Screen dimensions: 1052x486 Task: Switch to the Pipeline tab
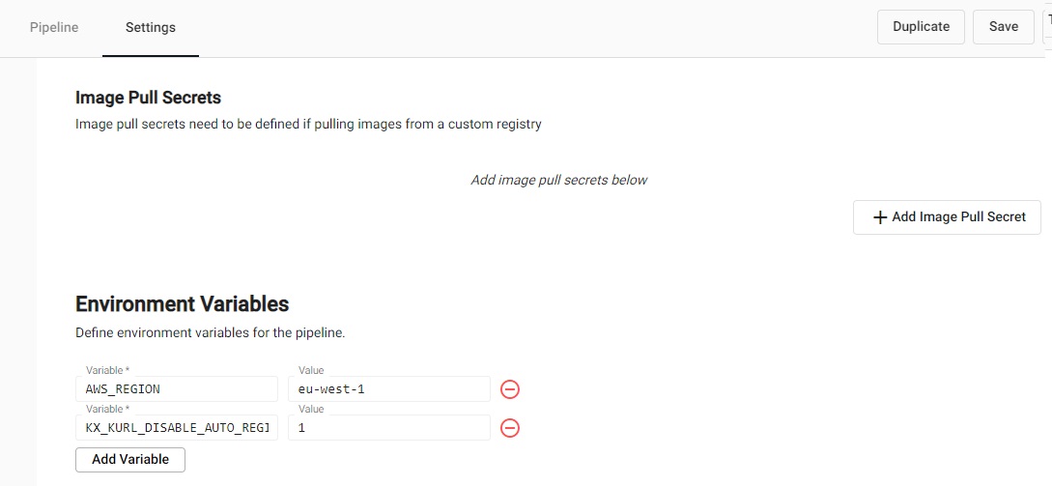tap(54, 27)
